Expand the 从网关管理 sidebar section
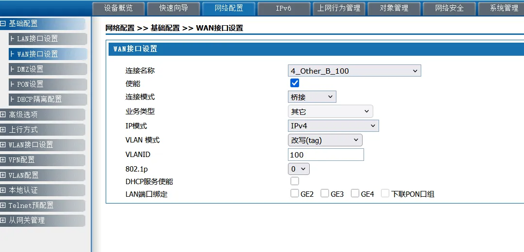 43,220
